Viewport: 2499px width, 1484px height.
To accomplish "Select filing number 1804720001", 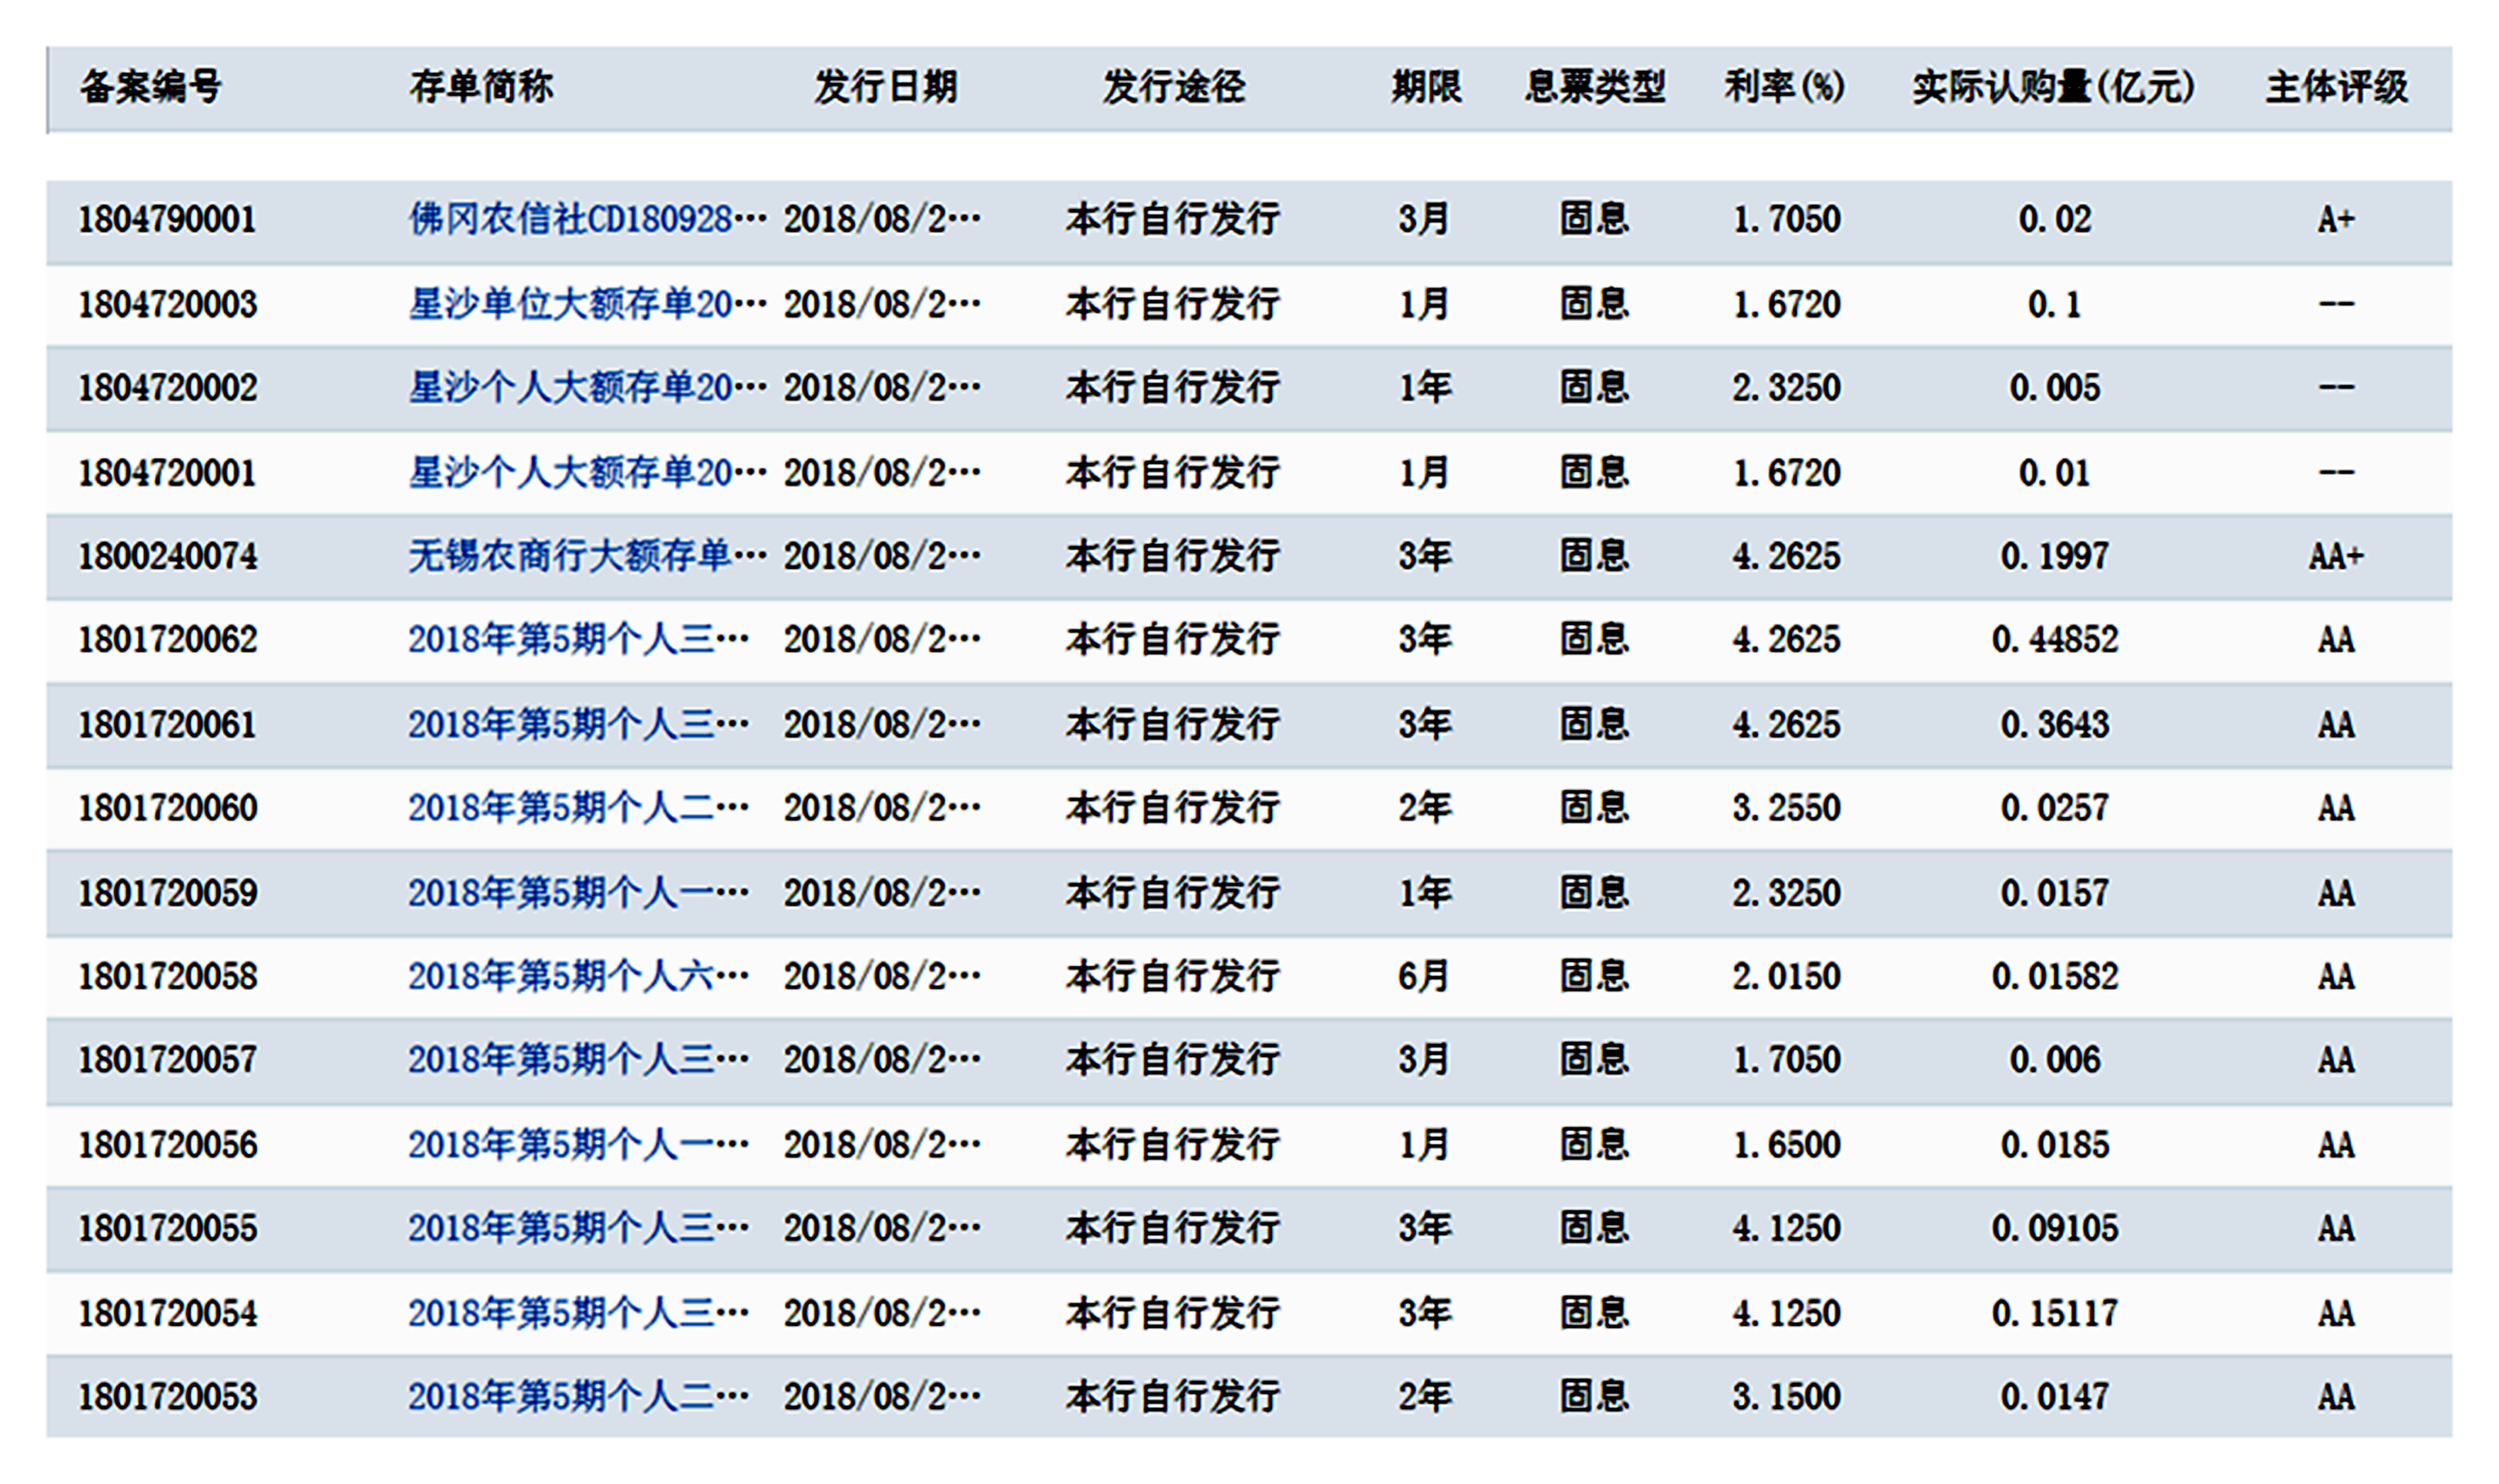I will pos(168,472).
